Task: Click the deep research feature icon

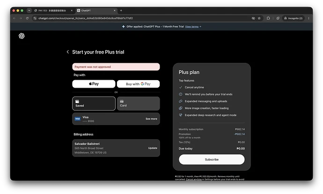Action: (180, 115)
